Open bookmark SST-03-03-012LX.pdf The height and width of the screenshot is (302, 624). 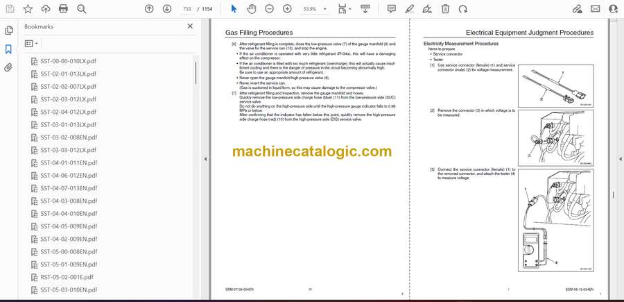[68, 150]
